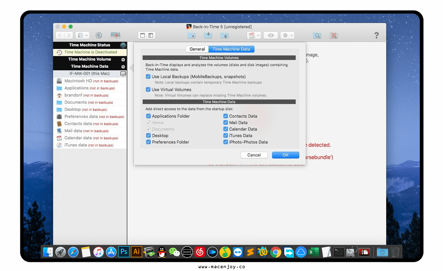
Task: Switch to split-pane view layout icon
Action: [x=151, y=35]
